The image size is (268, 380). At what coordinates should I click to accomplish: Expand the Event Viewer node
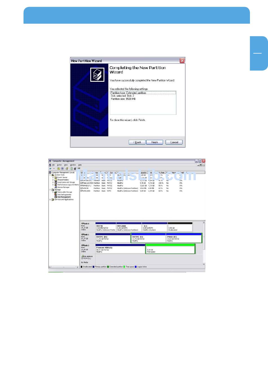53,177
